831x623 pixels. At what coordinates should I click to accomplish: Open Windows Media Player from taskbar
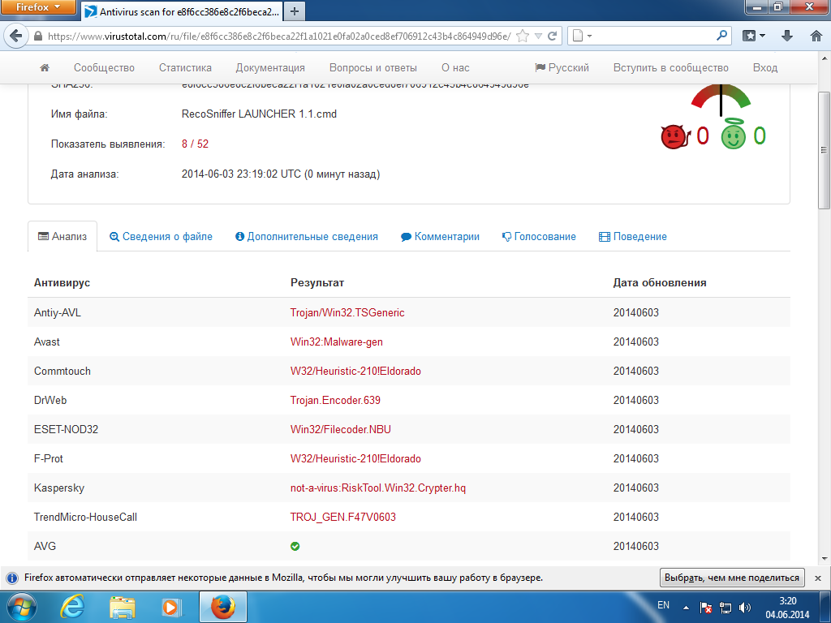(x=170, y=607)
